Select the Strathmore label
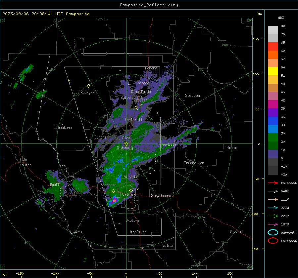This screenshot has height=278, width=298. 161,196
